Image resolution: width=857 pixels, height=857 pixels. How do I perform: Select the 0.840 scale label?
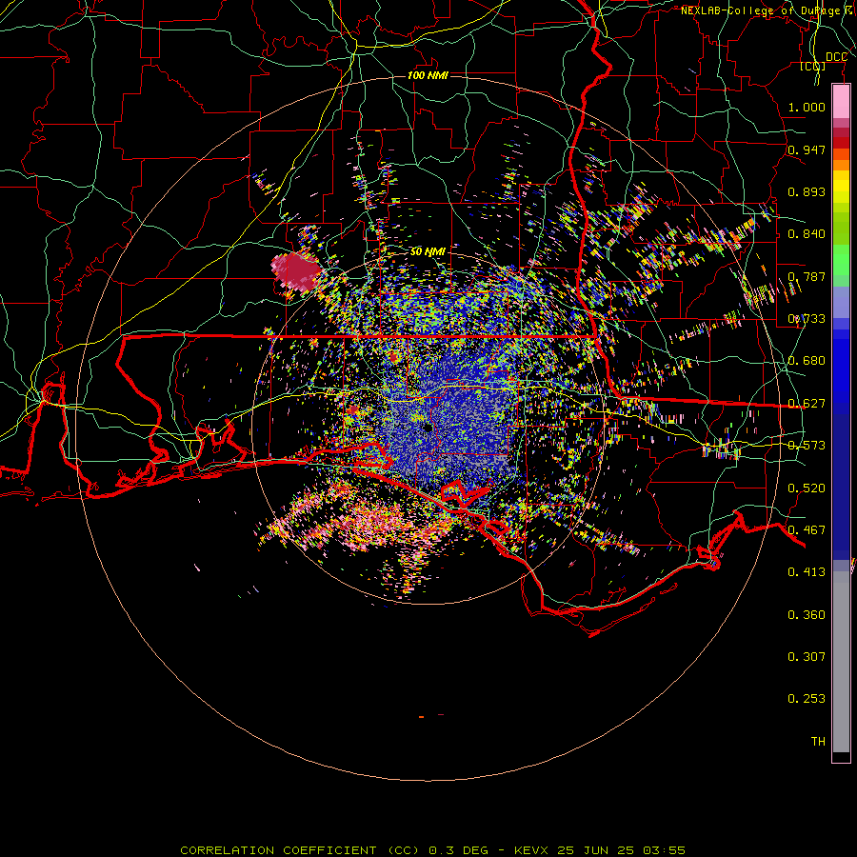(x=807, y=234)
